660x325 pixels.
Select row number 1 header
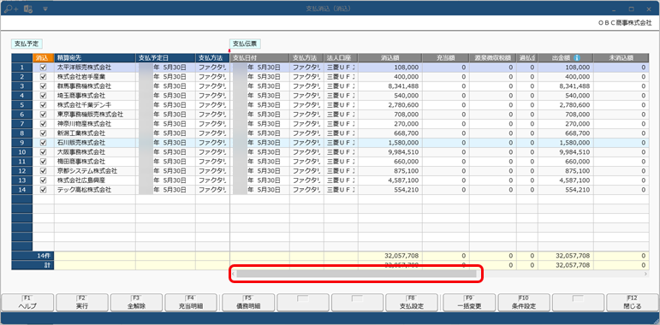click(x=22, y=68)
